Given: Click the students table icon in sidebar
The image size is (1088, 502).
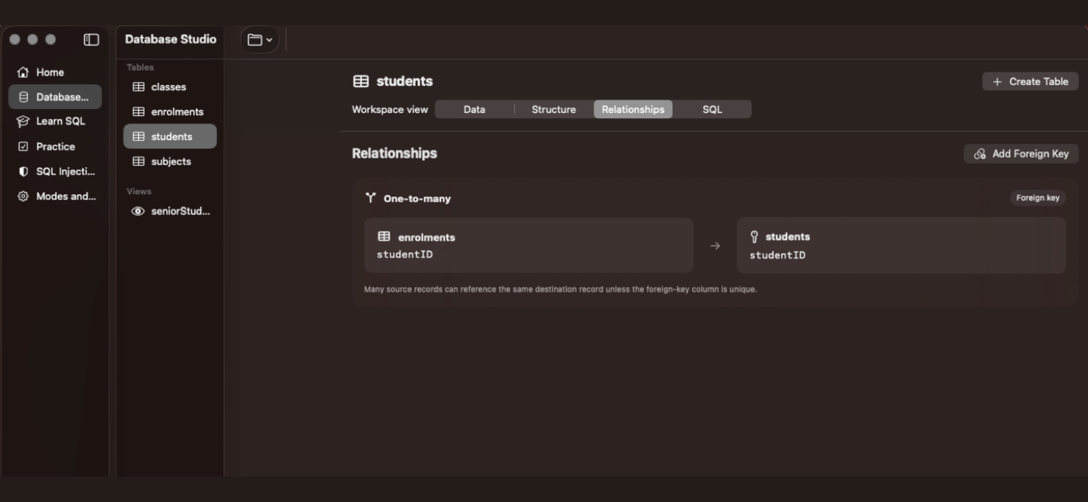Looking at the screenshot, I should pyautogui.click(x=139, y=136).
